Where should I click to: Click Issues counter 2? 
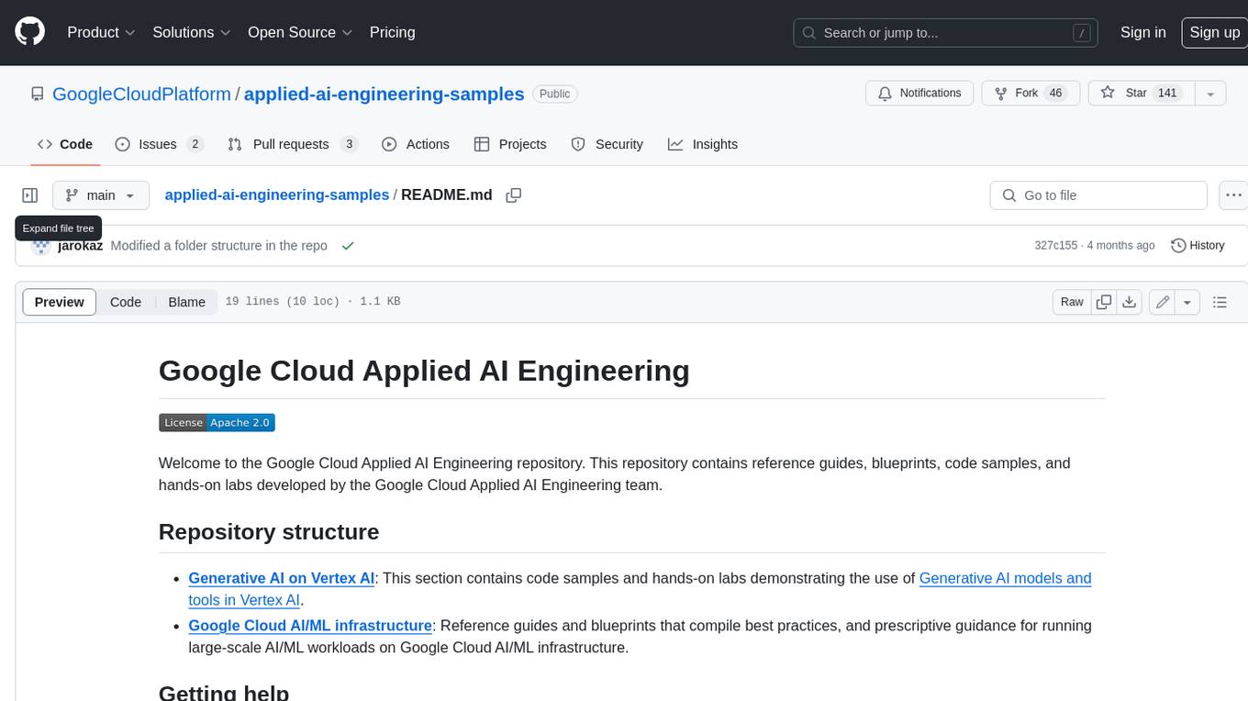[195, 144]
